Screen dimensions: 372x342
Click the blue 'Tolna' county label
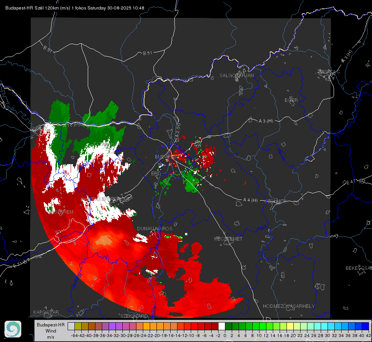(154, 311)
